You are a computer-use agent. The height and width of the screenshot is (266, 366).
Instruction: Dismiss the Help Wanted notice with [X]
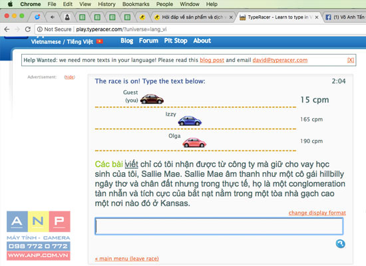(350, 61)
